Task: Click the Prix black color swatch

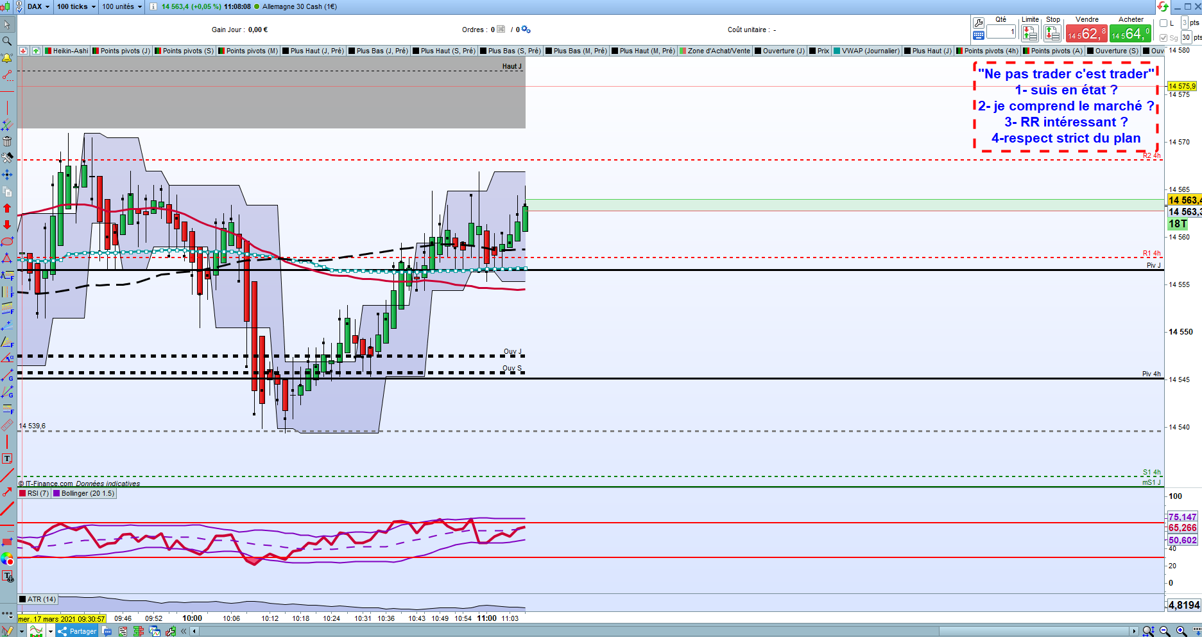Action: (813, 51)
